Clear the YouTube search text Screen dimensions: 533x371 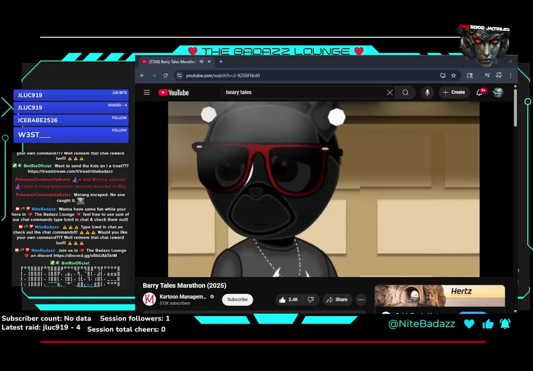[x=390, y=92]
